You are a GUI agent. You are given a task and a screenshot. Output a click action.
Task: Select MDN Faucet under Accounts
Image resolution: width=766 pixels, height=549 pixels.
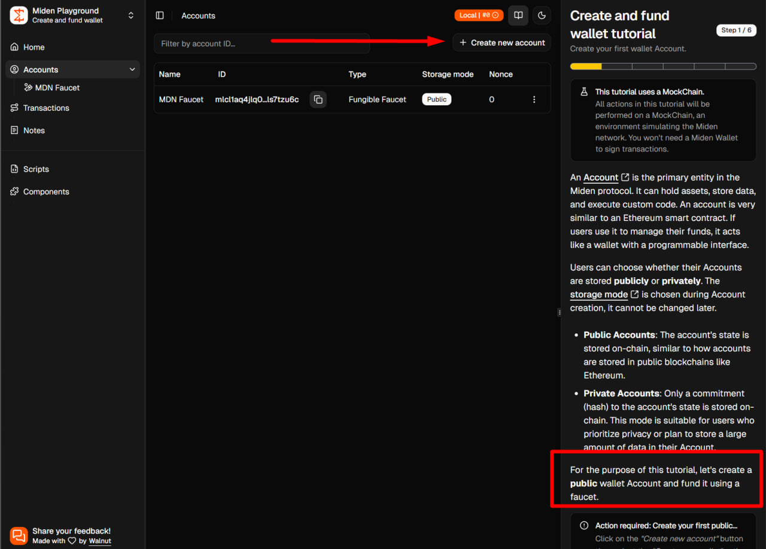[x=57, y=87]
